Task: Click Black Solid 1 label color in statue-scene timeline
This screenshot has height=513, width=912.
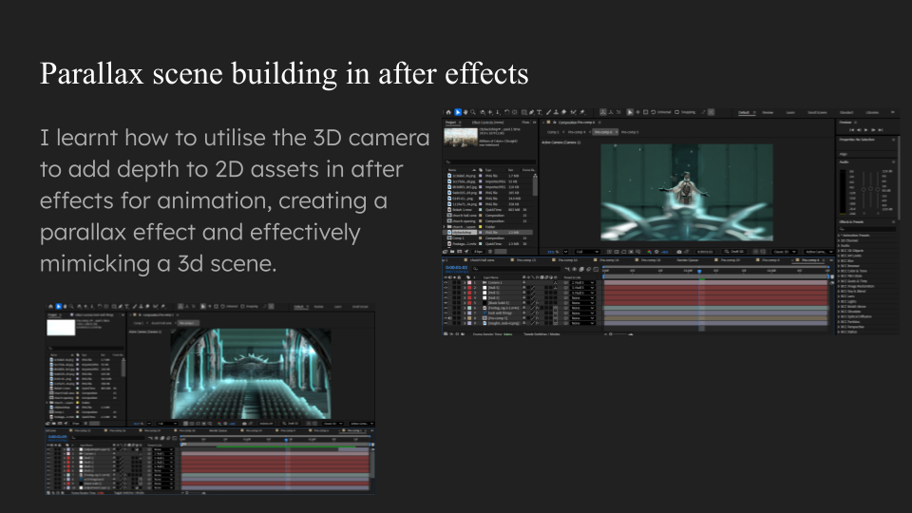Action: click(x=469, y=302)
